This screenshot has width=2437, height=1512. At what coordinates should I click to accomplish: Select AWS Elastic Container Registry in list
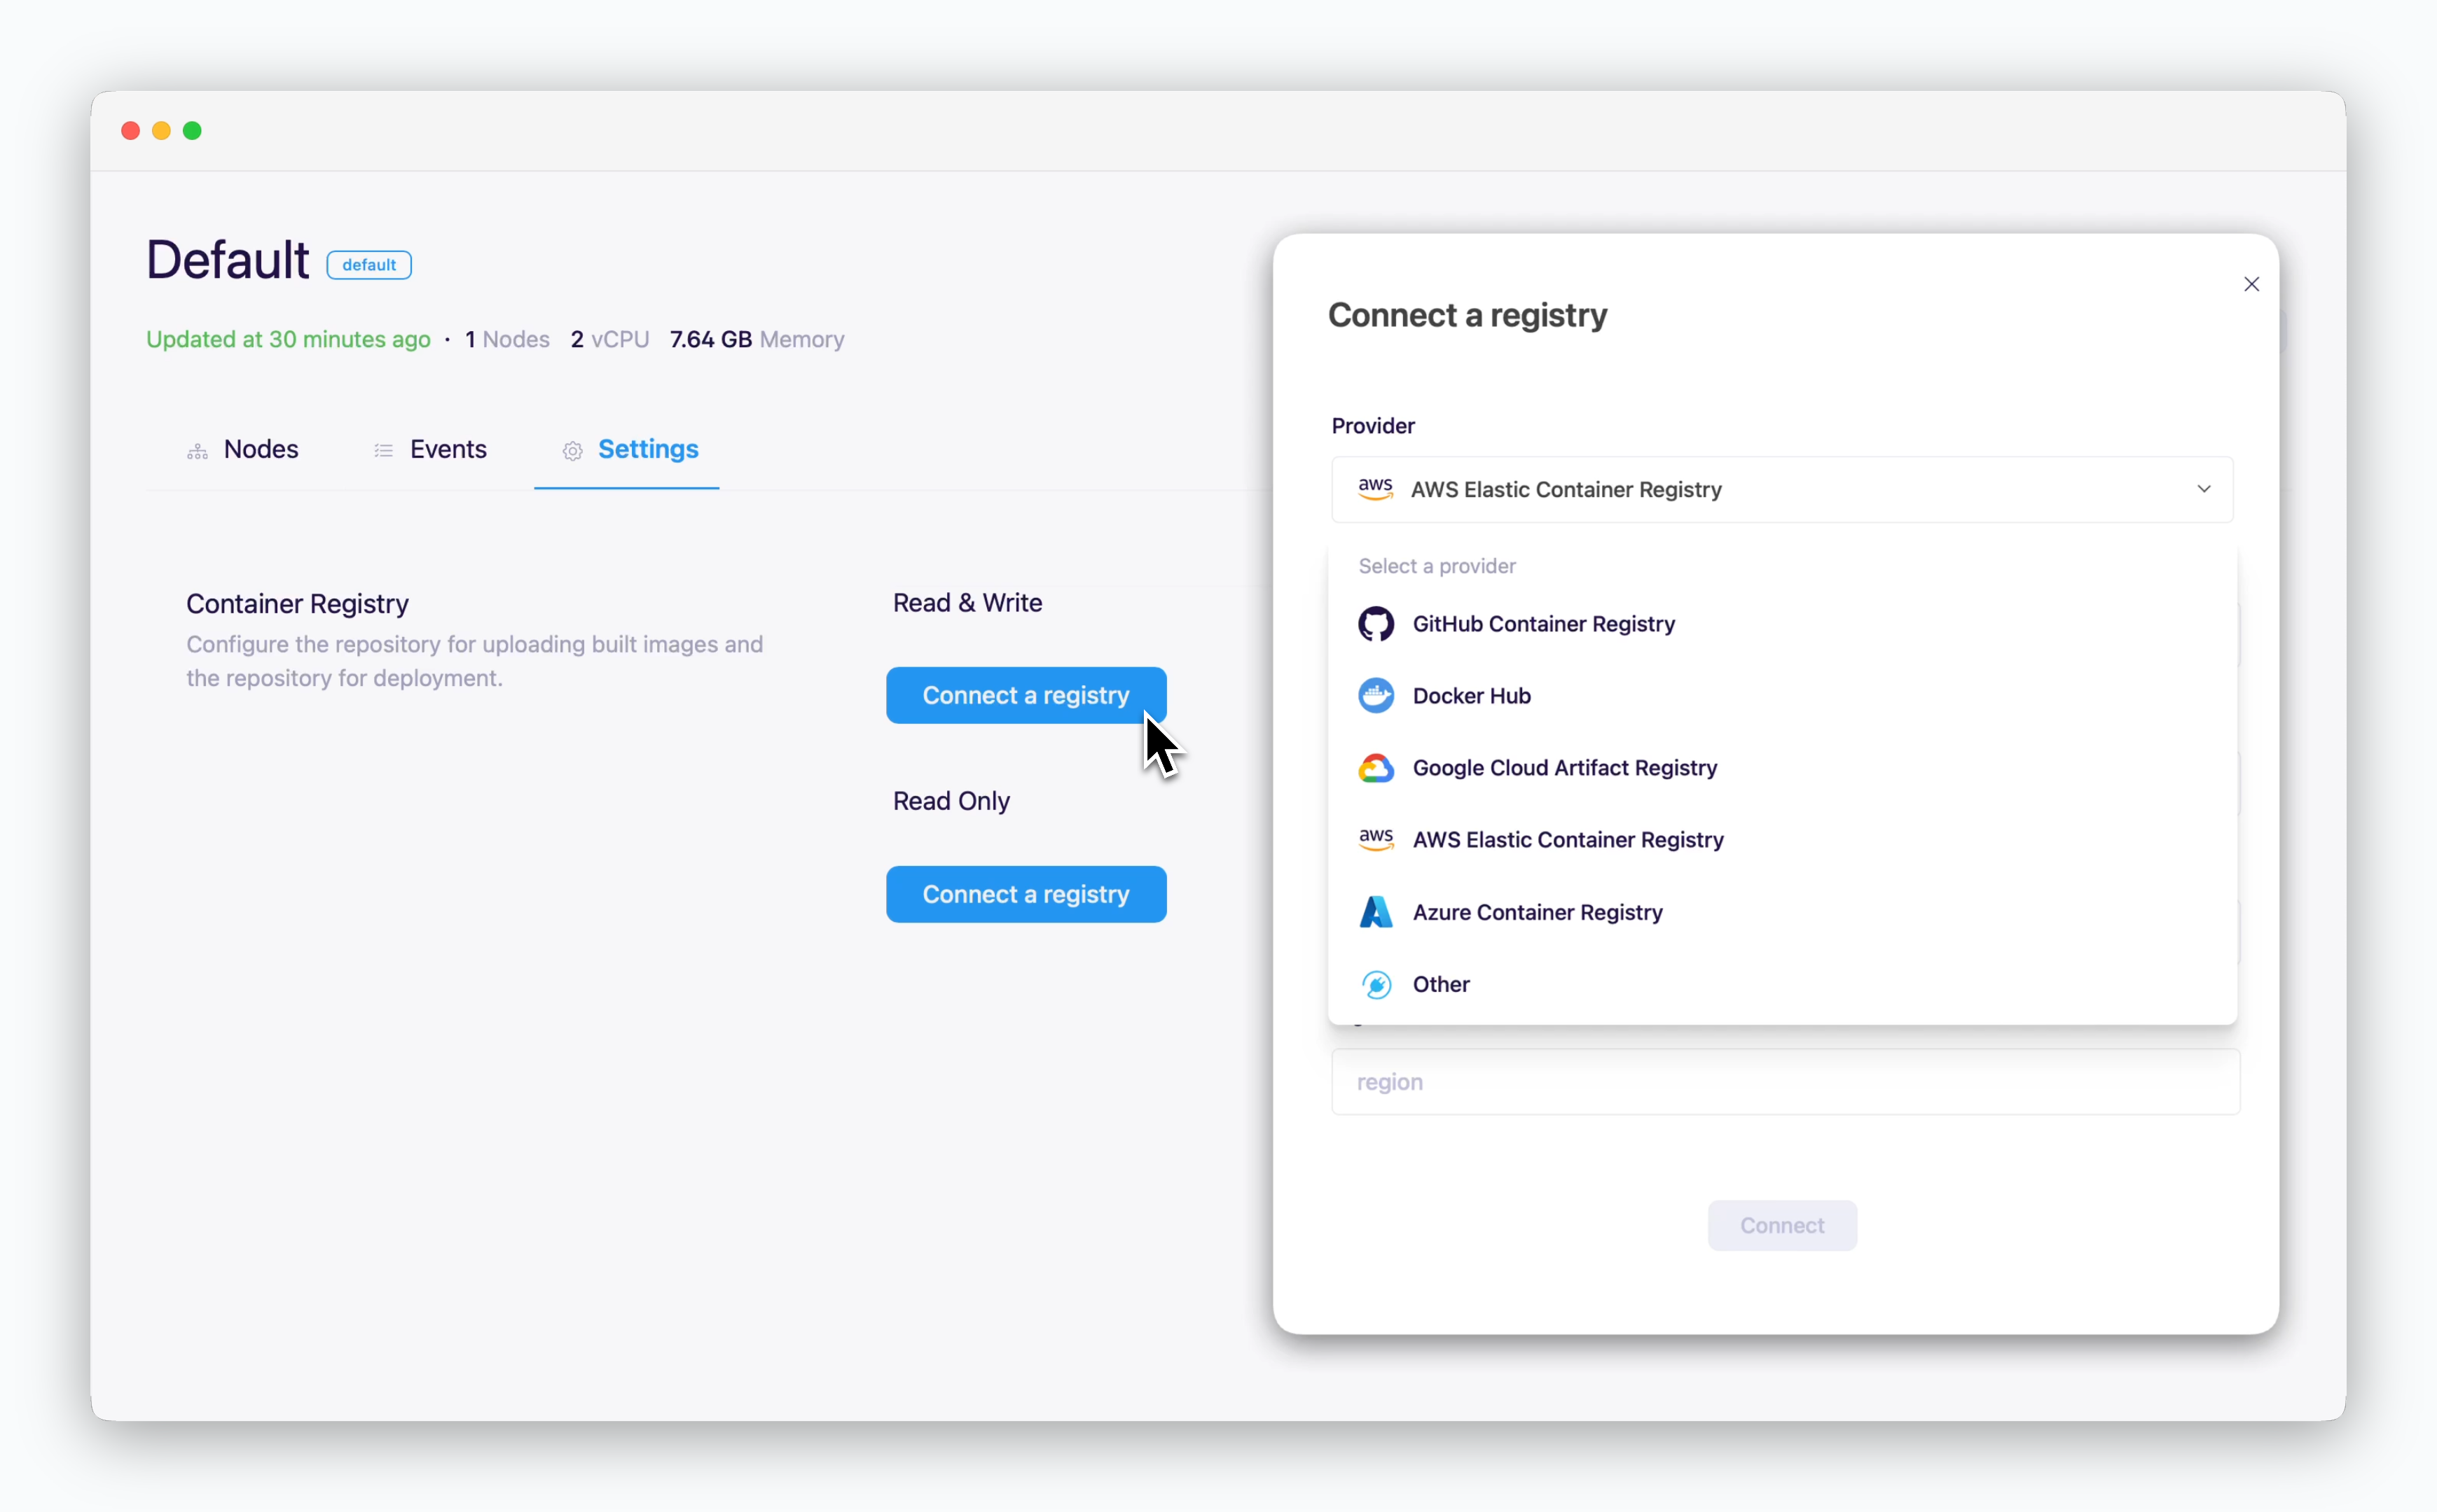1782,840
